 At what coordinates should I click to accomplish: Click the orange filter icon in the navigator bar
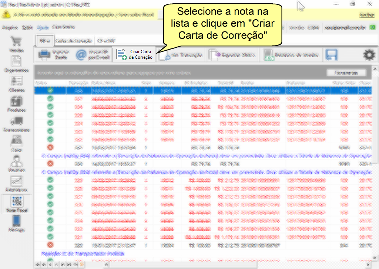pyautogui.click(x=82, y=265)
